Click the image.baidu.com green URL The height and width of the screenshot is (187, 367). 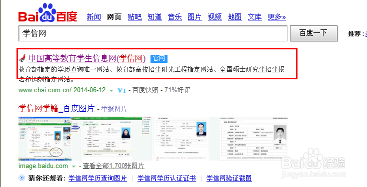coord(43,166)
